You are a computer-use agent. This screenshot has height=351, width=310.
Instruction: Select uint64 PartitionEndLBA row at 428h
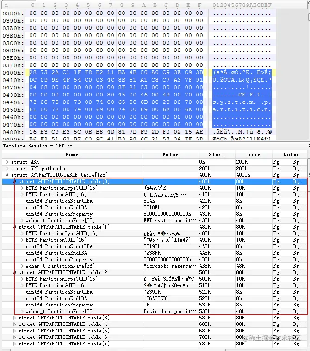point(155,207)
